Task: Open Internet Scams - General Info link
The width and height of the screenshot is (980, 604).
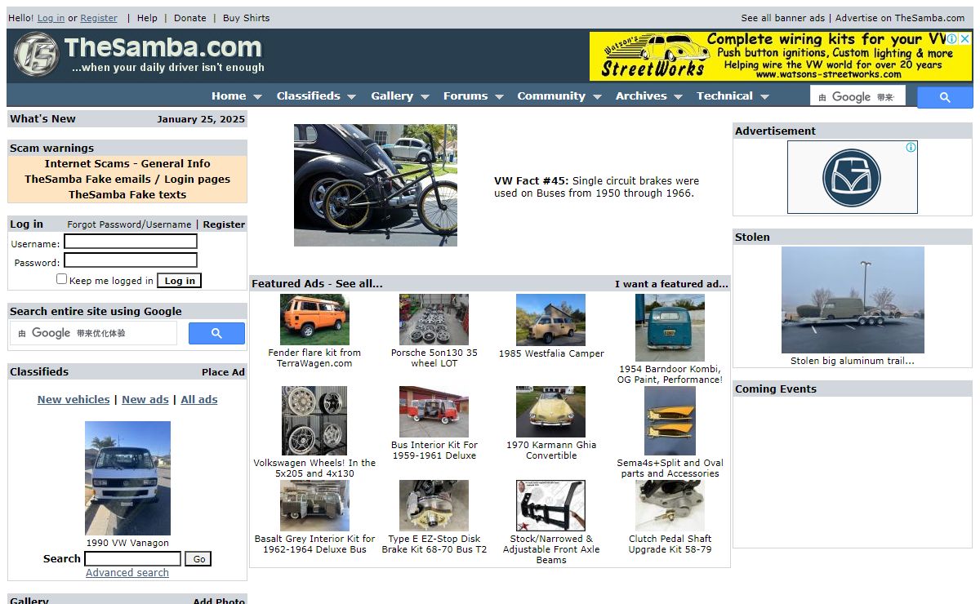Action: coord(127,163)
